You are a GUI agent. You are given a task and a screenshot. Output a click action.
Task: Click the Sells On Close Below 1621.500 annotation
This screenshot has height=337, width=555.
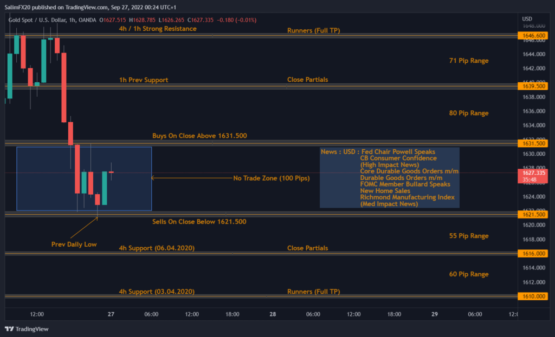(x=199, y=221)
